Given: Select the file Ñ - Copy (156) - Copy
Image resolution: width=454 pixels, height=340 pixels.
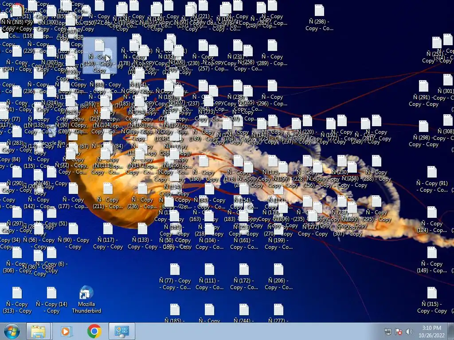Looking at the screenshot, I should tap(204, 168).
